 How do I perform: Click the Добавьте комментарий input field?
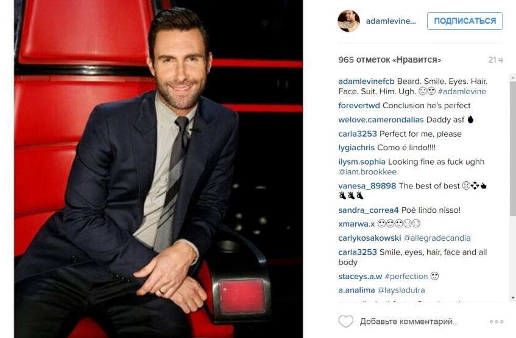[409, 321]
